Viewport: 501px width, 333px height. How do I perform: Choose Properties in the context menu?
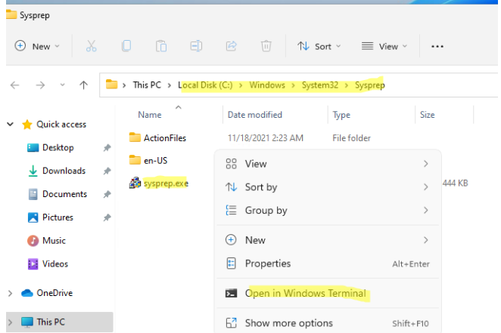tap(328, 264)
